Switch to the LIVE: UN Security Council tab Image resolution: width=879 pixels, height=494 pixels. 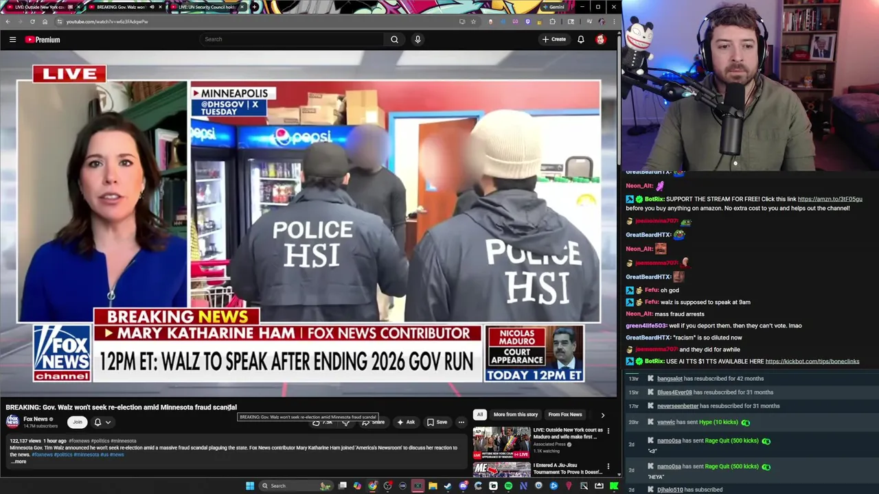pos(206,7)
